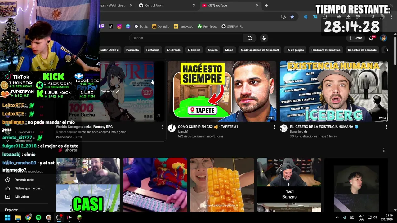Select the PC de juegos chip
Image resolution: width=397 pixels, height=223 pixels.
point(295,50)
